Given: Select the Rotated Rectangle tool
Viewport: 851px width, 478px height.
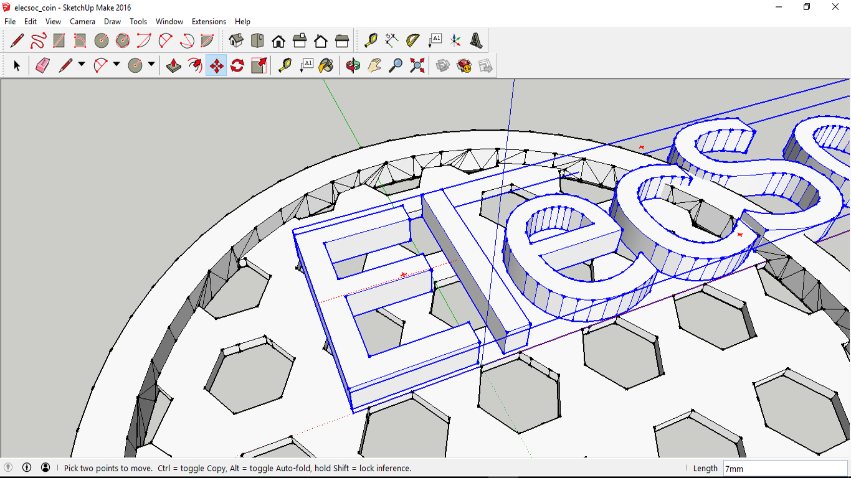Looking at the screenshot, I should 80,41.
